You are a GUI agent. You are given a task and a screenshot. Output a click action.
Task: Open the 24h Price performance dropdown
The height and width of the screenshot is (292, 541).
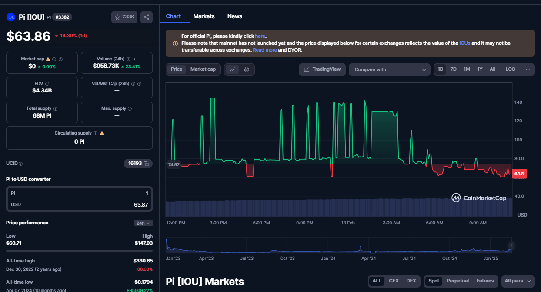(x=144, y=223)
